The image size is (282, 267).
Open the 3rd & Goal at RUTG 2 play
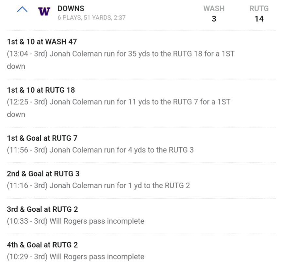[42, 209]
